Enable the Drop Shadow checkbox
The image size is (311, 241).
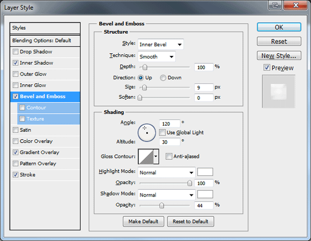16,52
